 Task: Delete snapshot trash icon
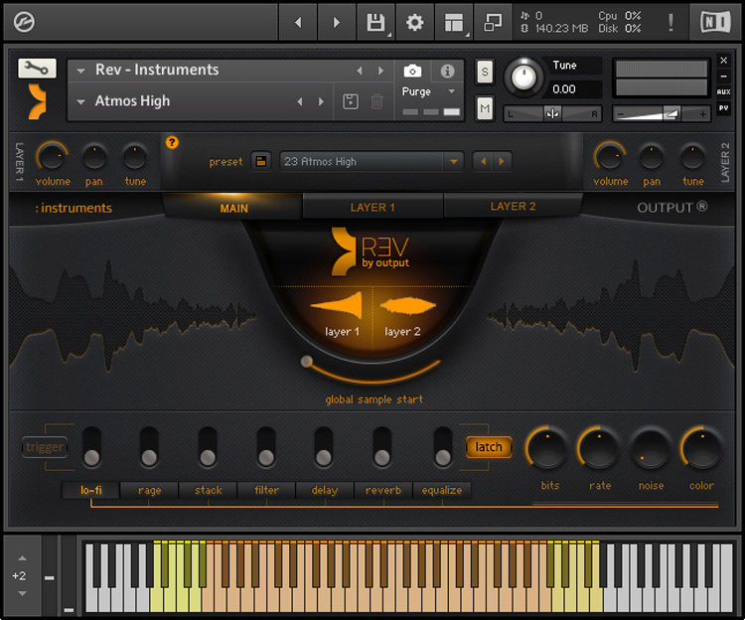click(x=376, y=101)
